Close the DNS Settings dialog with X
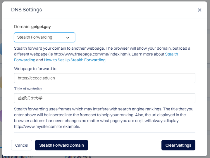Image resolution: width=210 pixels, height=158 pixels. [199, 10]
